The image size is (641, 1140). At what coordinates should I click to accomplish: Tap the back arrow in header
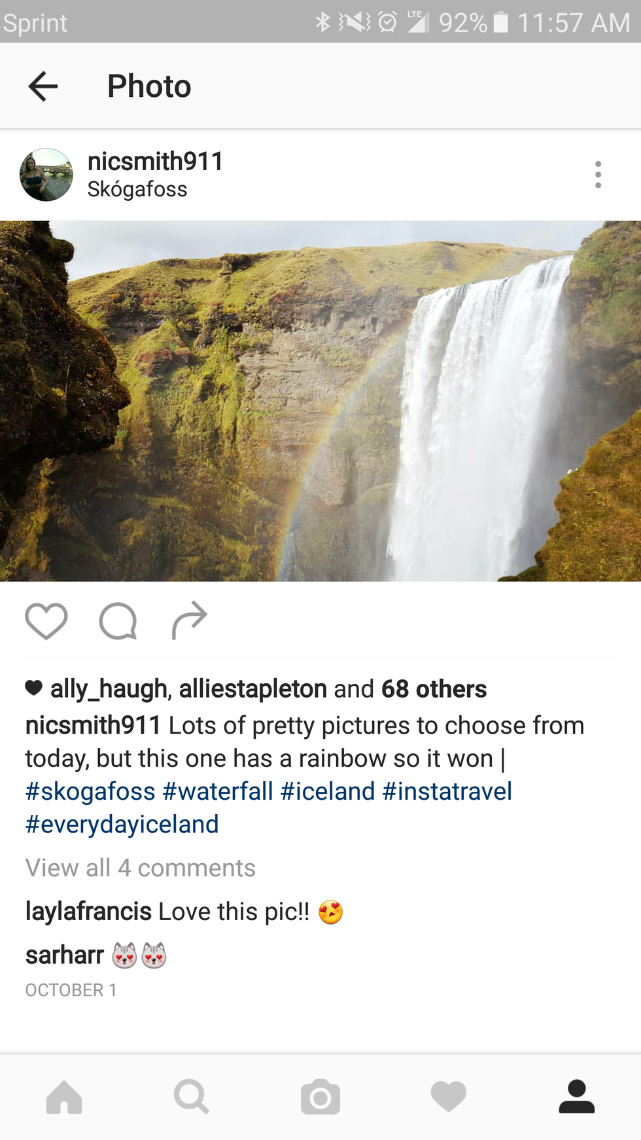(x=43, y=86)
